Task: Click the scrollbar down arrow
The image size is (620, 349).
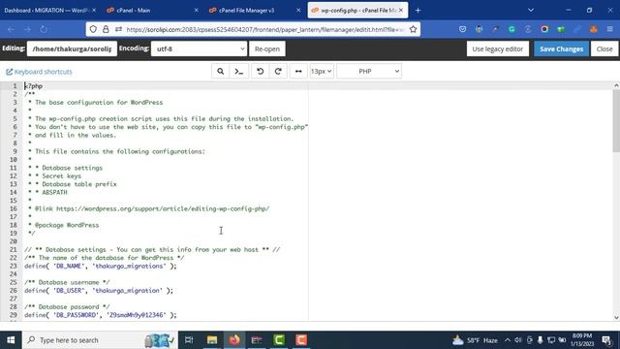Action: [x=616, y=317]
